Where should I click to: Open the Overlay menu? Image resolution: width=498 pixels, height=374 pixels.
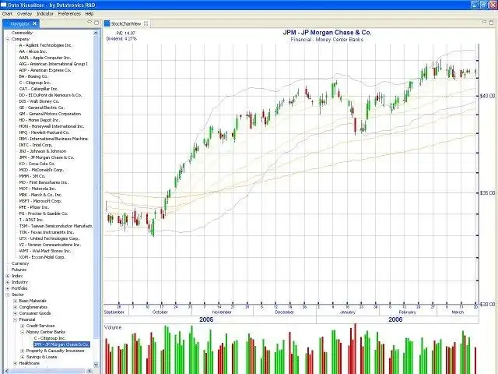pyautogui.click(x=24, y=14)
